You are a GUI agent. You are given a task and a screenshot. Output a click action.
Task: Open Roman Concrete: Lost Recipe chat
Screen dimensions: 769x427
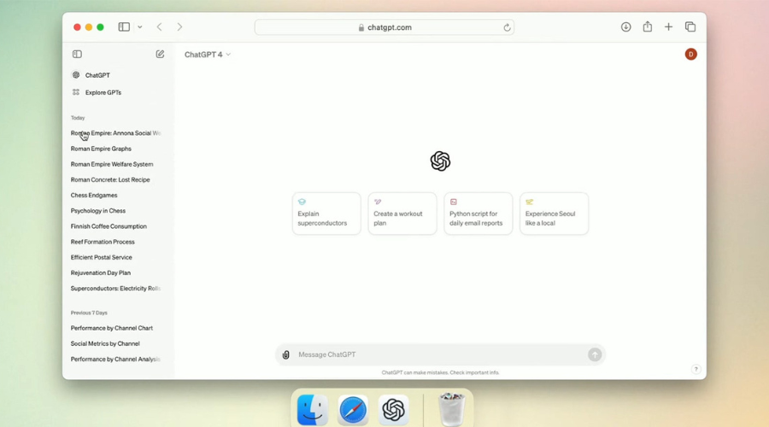(110, 180)
